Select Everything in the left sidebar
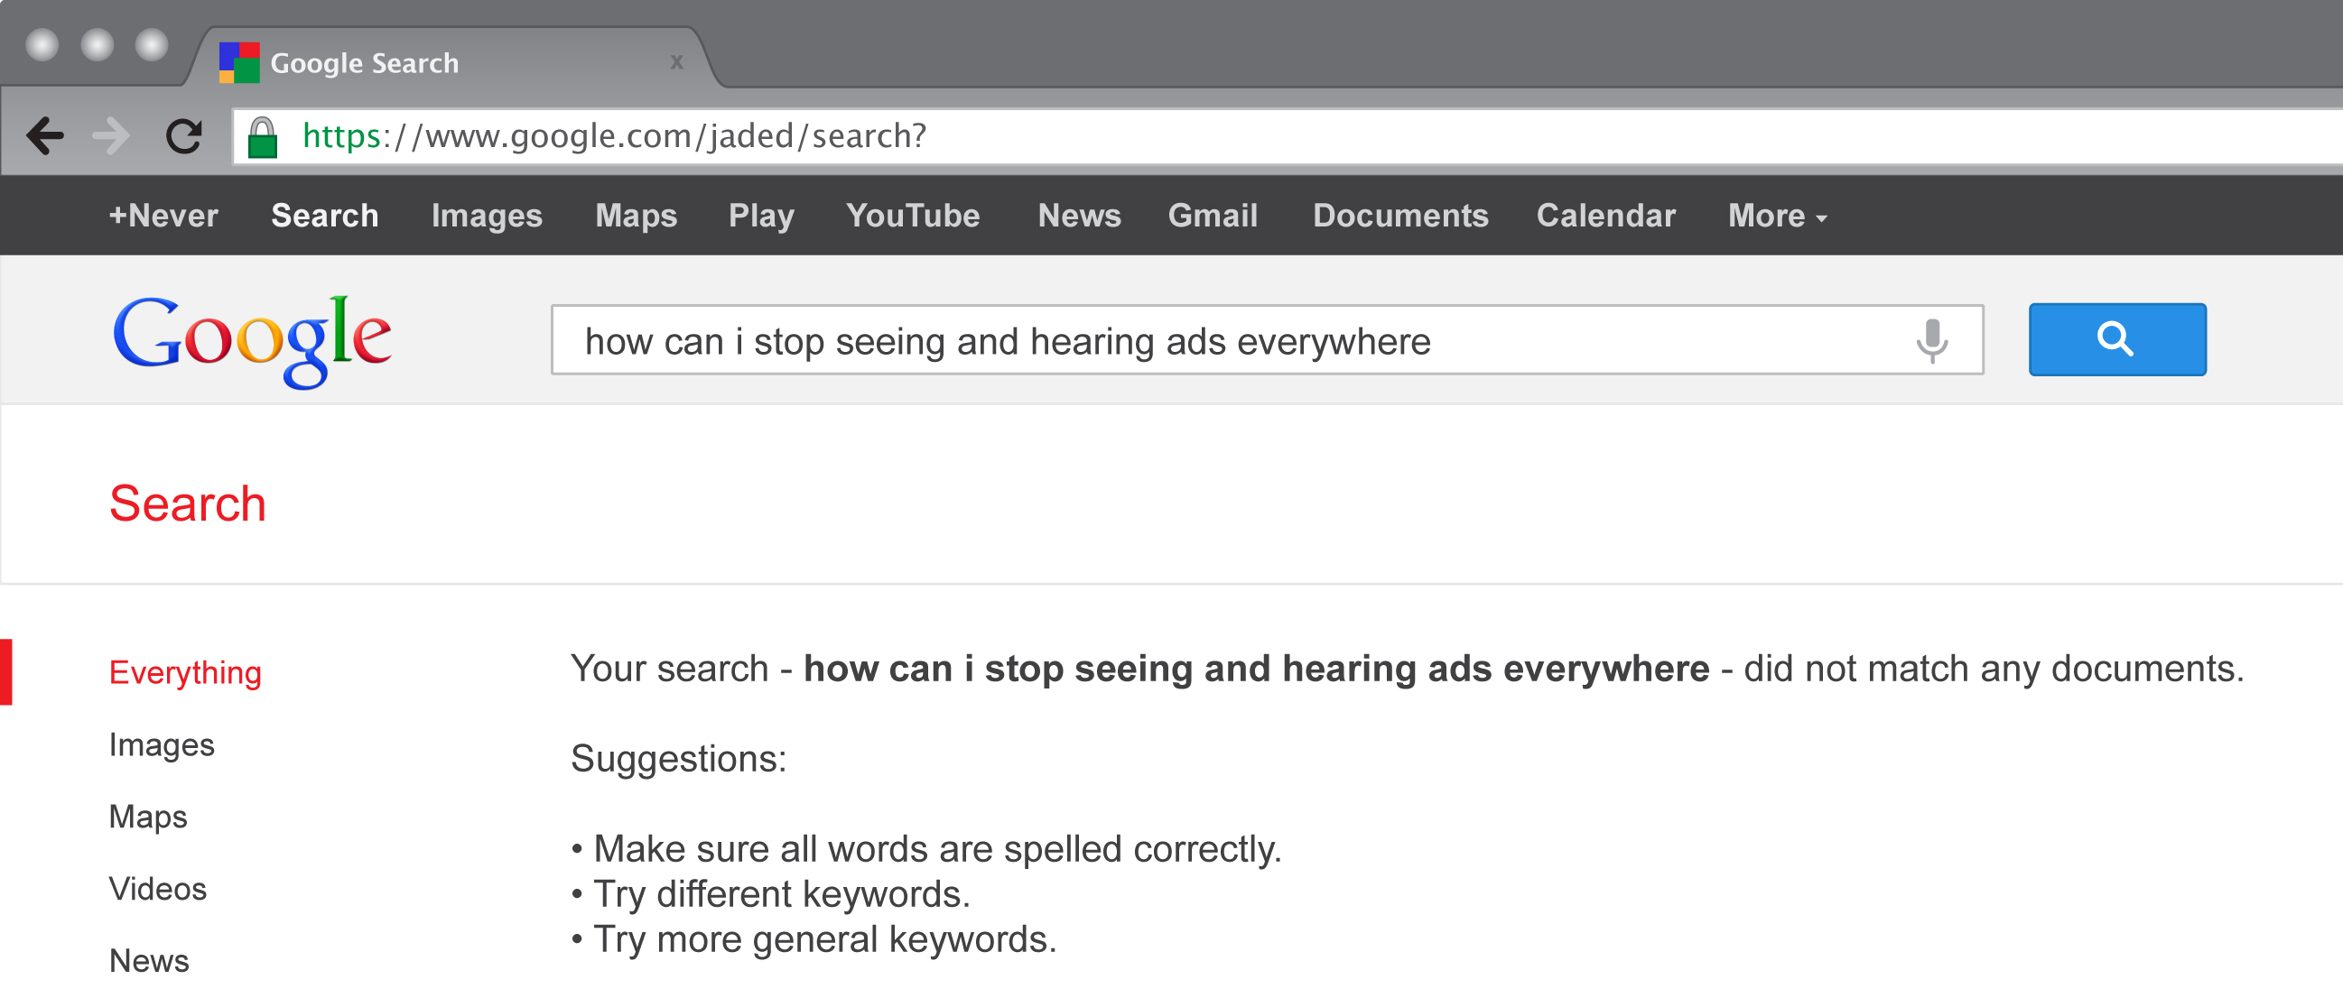Image resolution: width=2343 pixels, height=998 pixels. pos(184,672)
